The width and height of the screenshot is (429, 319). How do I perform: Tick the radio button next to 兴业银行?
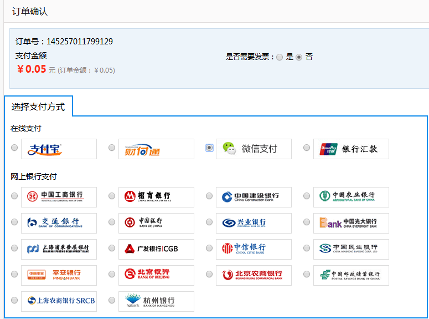click(209, 222)
